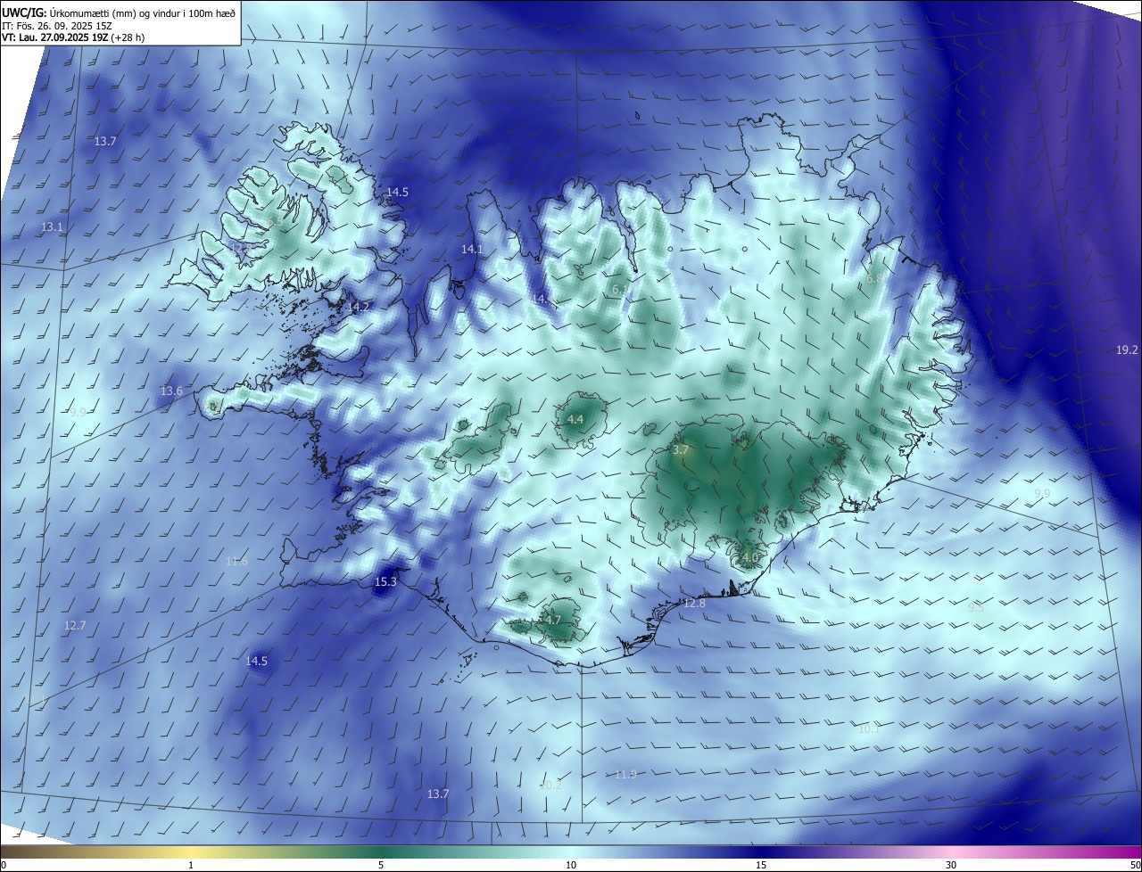This screenshot has height=872, width=1142.
Task: Click the 3.7 value label on the glacier
Action: tap(681, 450)
